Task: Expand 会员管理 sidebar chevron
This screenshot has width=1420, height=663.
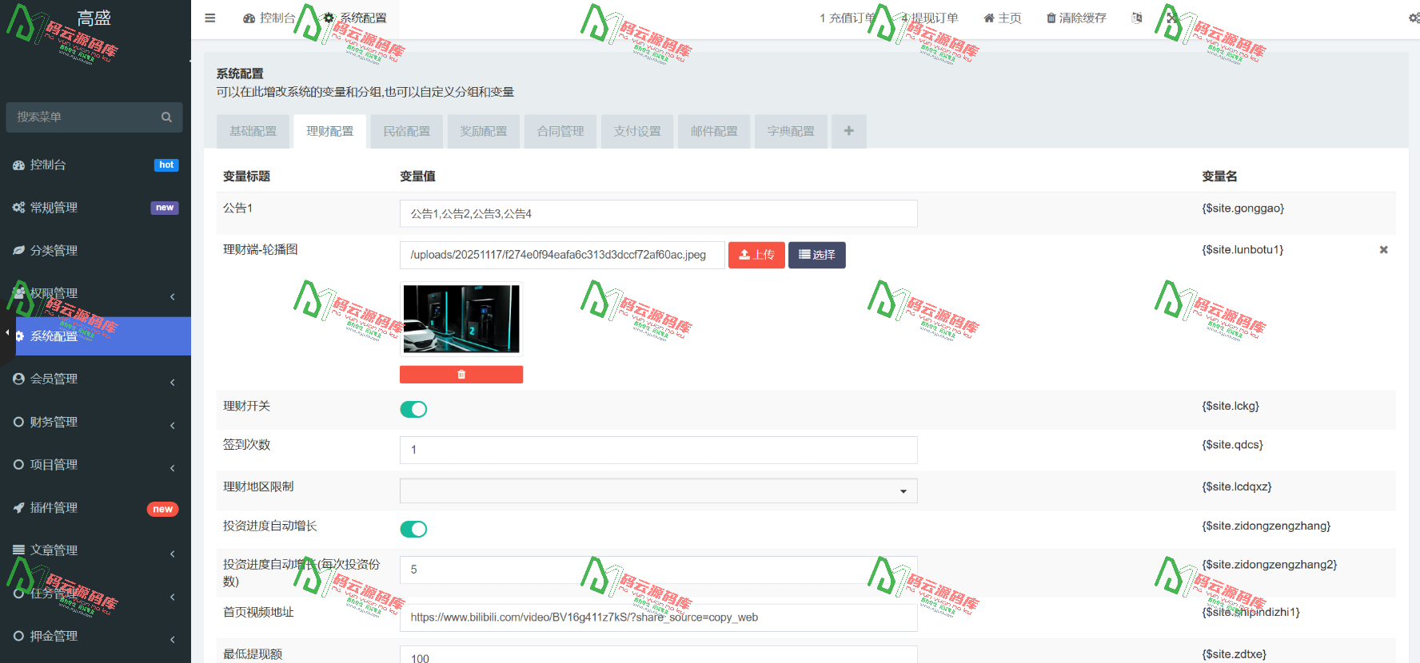Action: click(173, 382)
